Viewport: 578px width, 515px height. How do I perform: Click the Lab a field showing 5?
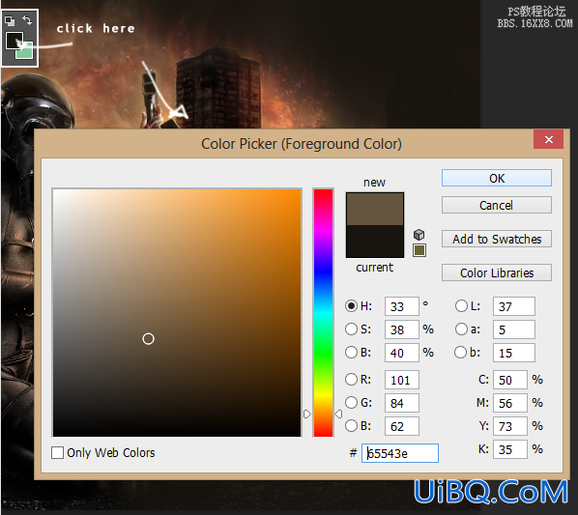514,329
